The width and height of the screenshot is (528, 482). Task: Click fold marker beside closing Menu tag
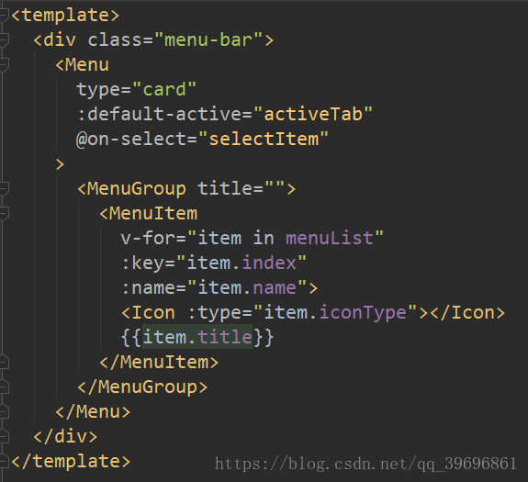point(4,411)
